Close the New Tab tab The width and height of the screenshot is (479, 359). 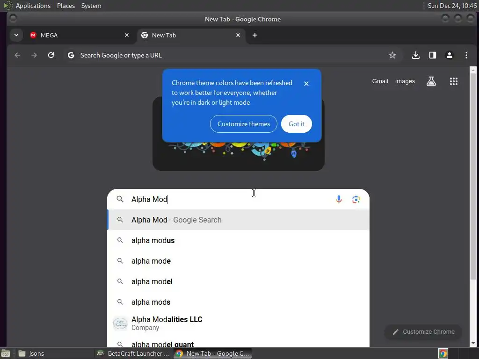[x=238, y=35]
